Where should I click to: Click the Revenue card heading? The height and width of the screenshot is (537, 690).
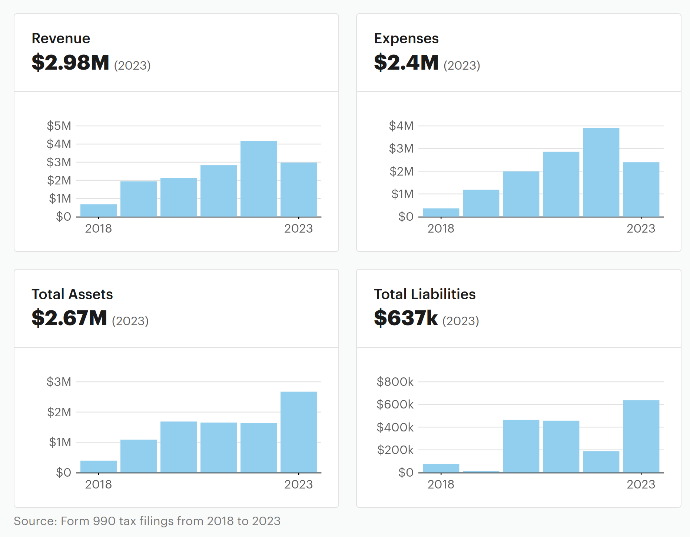(61, 39)
